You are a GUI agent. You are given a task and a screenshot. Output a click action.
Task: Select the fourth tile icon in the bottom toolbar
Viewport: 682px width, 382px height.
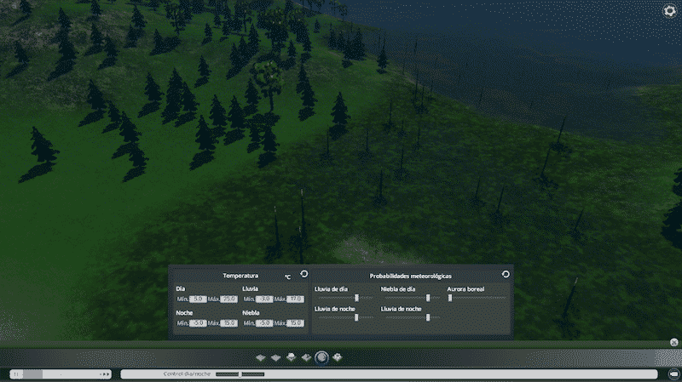click(x=306, y=357)
